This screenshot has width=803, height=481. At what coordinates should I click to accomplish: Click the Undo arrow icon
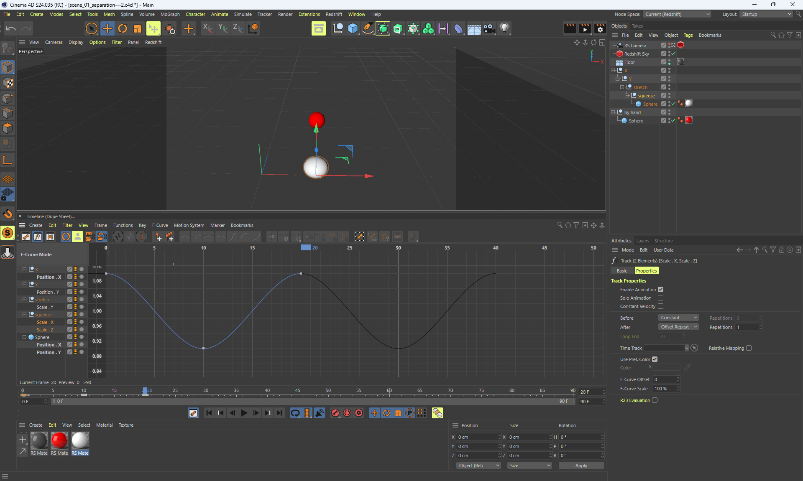[x=11, y=28]
